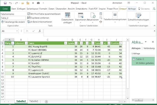Switch to the Formeln tab
The height and width of the screenshot is (105, 157).
tap(43, 9)
